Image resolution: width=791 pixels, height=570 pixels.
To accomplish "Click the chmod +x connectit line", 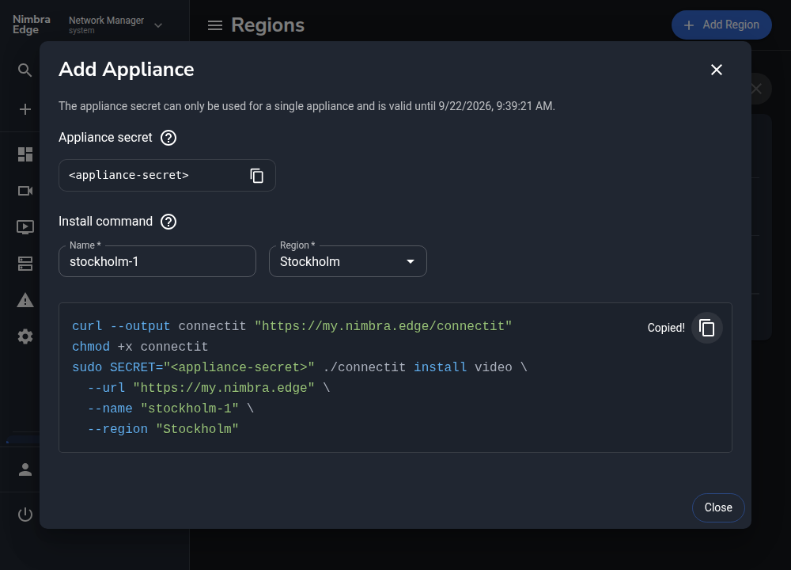I will pos(140,347).
